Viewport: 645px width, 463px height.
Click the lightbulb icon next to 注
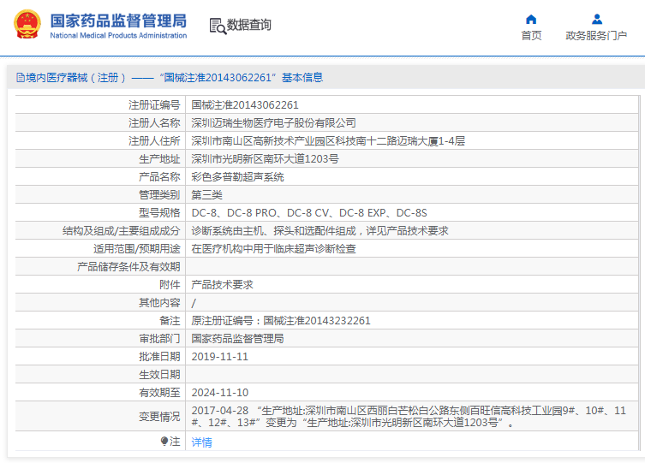point(164,442)
